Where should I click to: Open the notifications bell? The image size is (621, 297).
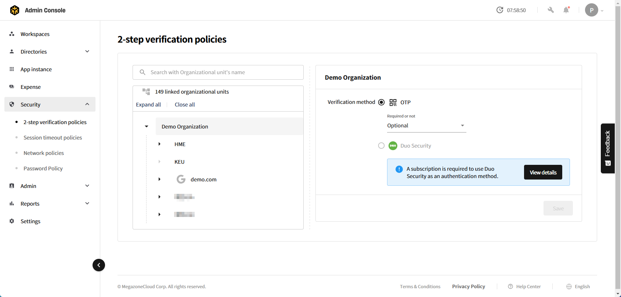pyautogui.click(x=566, y=10)
